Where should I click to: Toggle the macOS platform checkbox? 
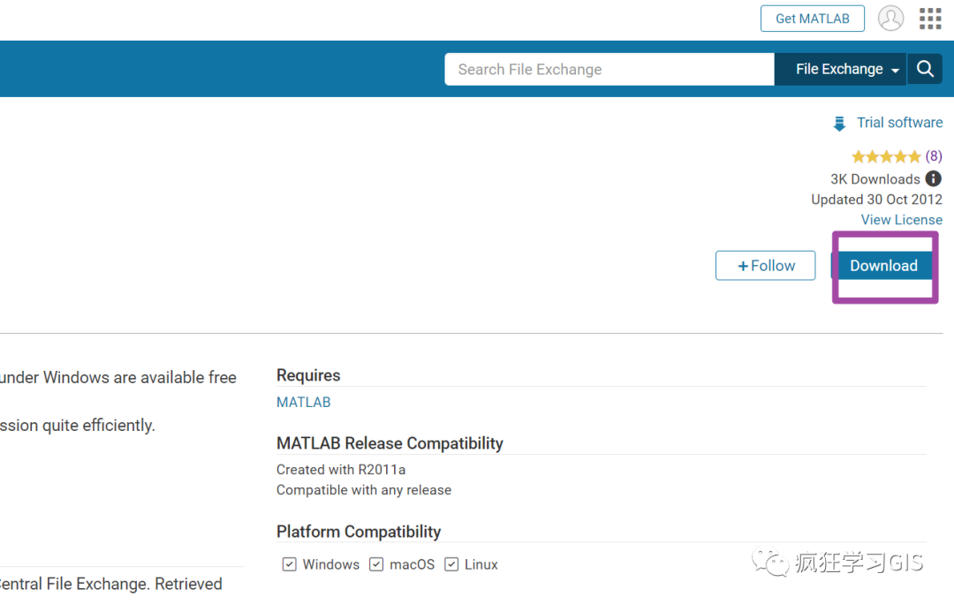[x=376, y=564]
